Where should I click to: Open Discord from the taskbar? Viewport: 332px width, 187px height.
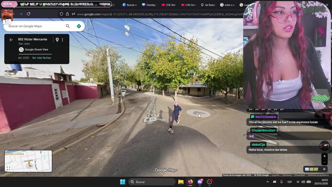click(200, 182)
